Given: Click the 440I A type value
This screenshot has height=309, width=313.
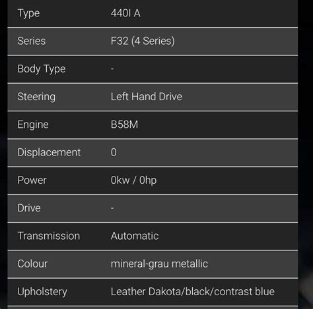Looking at the screenshot, I should click(x=125, y=13).
